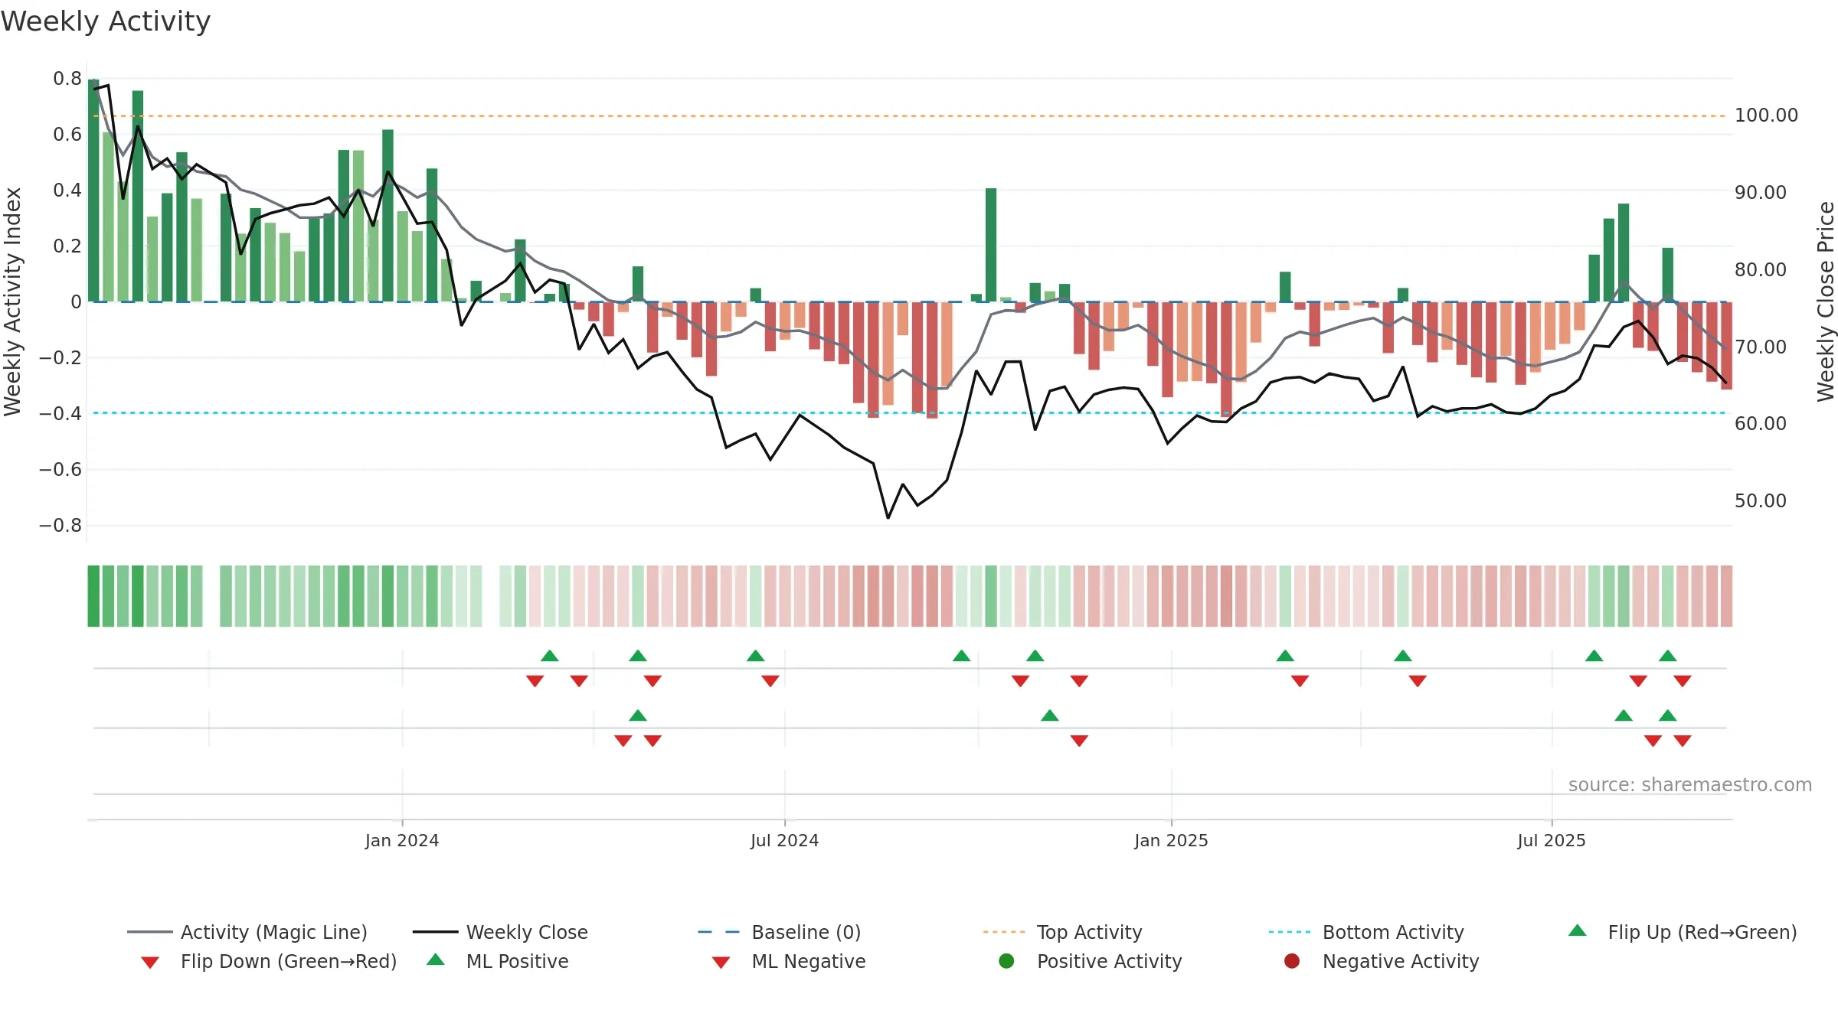Click the Jul 2024 x-axis label
Image resolution: width=1838 pixels, height=1033 pixels.
(x=784, y=840)
